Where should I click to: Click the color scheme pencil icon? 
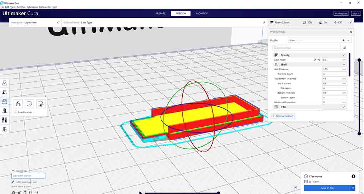tap(264, 22)
